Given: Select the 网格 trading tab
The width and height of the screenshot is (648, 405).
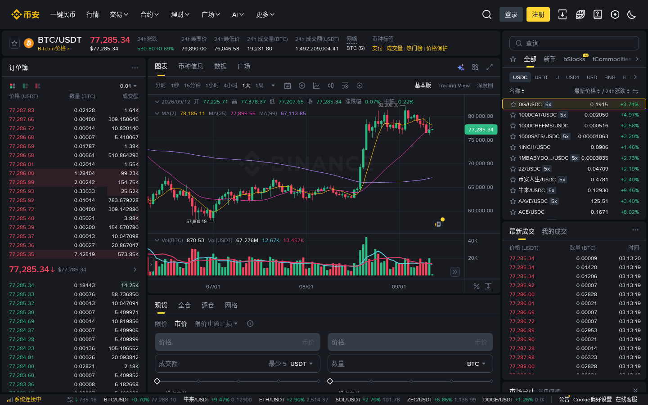Looking at the screenshot, I should 231,305.
